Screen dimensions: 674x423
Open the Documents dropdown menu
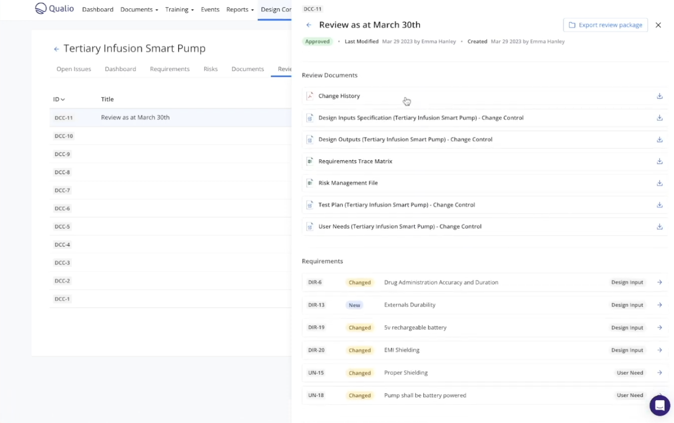[139, 9]
